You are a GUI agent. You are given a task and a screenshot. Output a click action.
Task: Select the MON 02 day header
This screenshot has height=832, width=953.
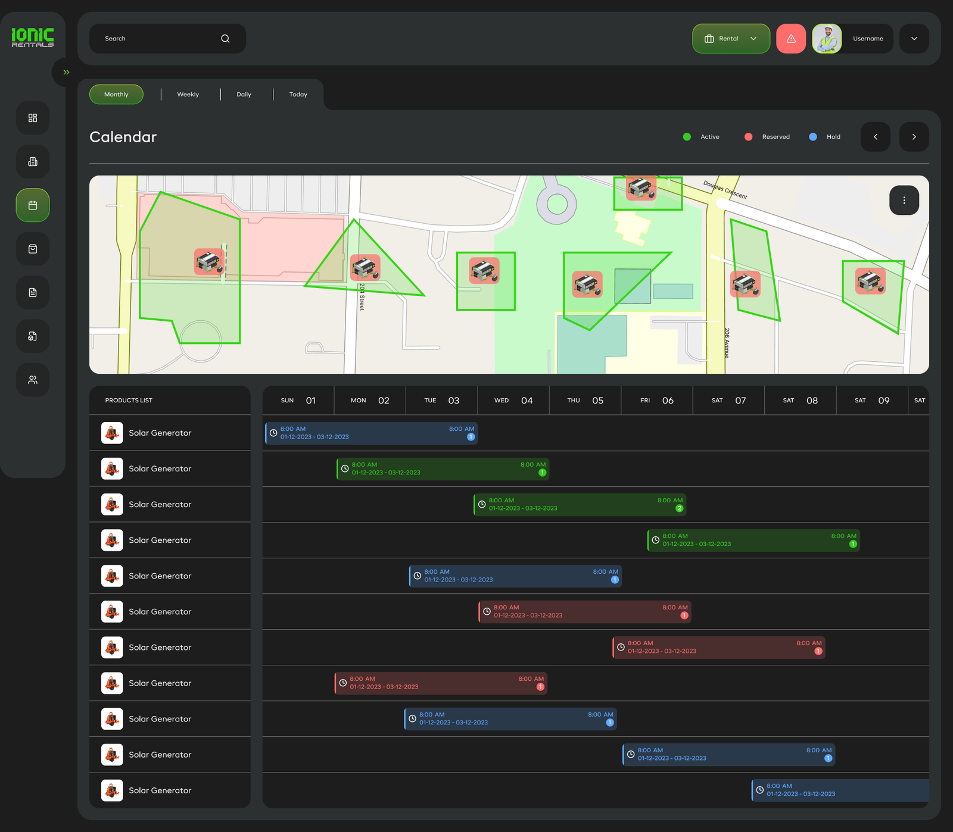pyautogui.click(x=370, y=401)
